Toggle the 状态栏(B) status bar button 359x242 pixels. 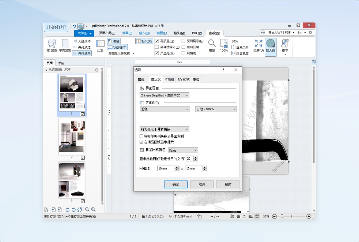pos(117,47)
